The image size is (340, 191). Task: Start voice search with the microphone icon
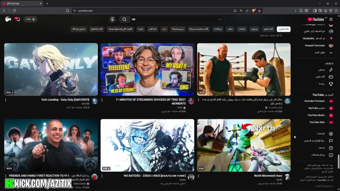click(112, 19)
